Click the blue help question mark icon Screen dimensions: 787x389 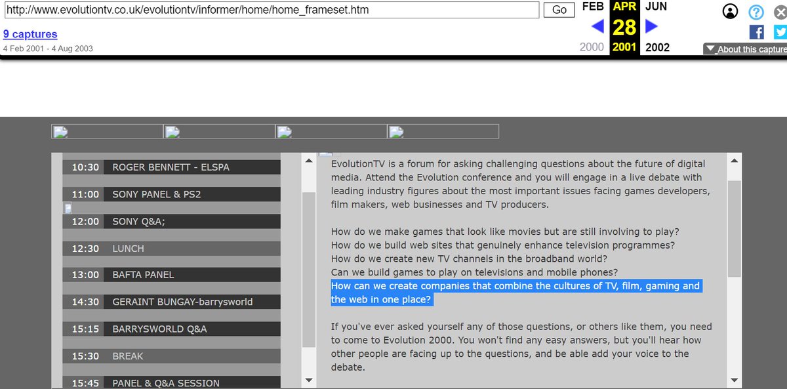pyautogui.click(x=756, y=12)
